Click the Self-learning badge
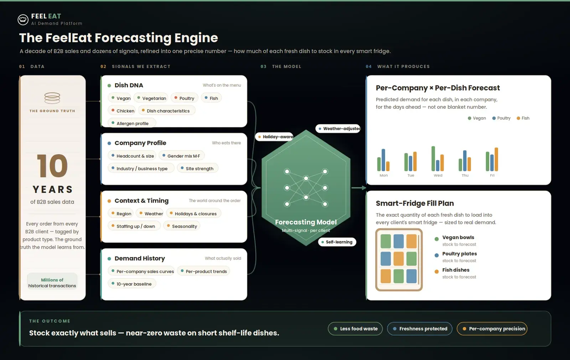This screenshot has width=570, height=360. 337,242
